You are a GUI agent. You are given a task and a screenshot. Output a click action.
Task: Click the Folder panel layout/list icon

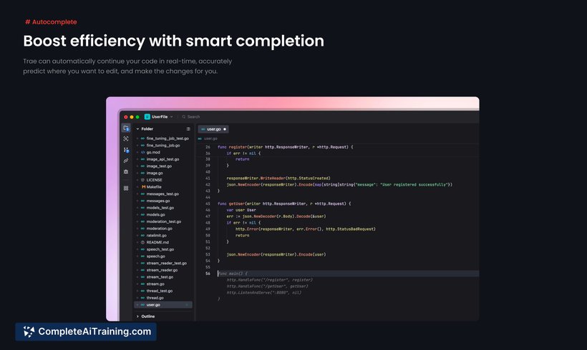[x=188, y=129]
